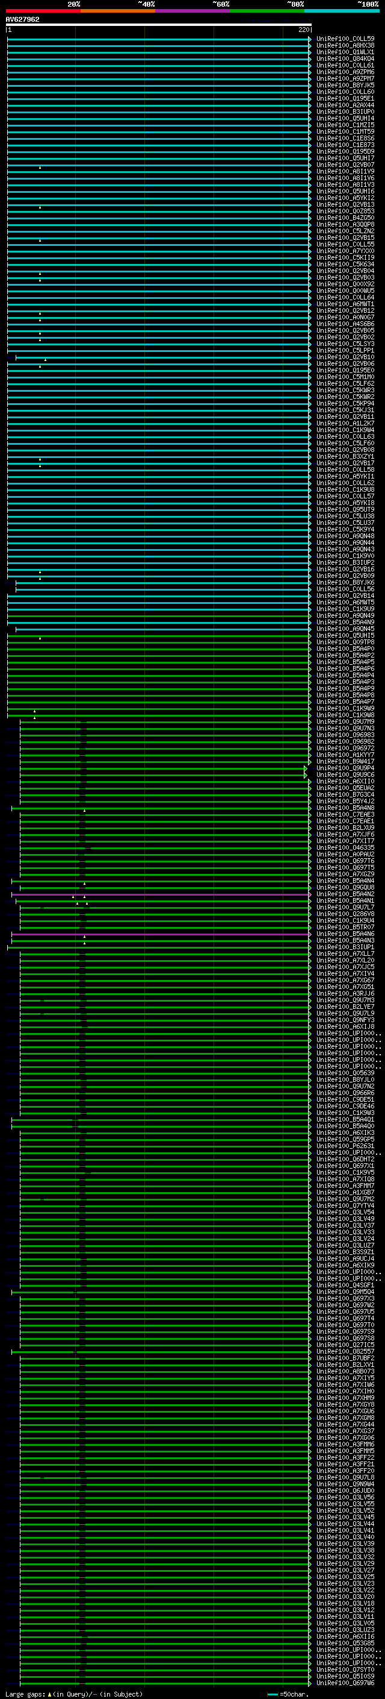Select the label UniRef100_C9DE51
Image resolution: width=385 pixels, height=1699 pixels.
coord(345,1099)
